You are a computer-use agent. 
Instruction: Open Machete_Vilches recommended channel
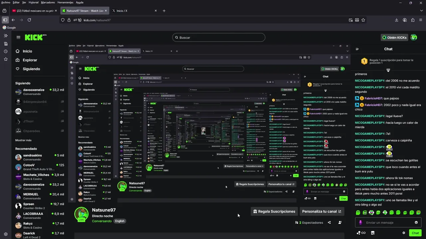[x=40, y=177]
